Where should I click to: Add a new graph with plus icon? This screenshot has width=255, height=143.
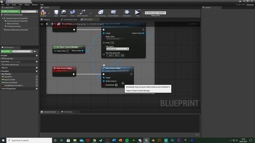click(37, 56)
